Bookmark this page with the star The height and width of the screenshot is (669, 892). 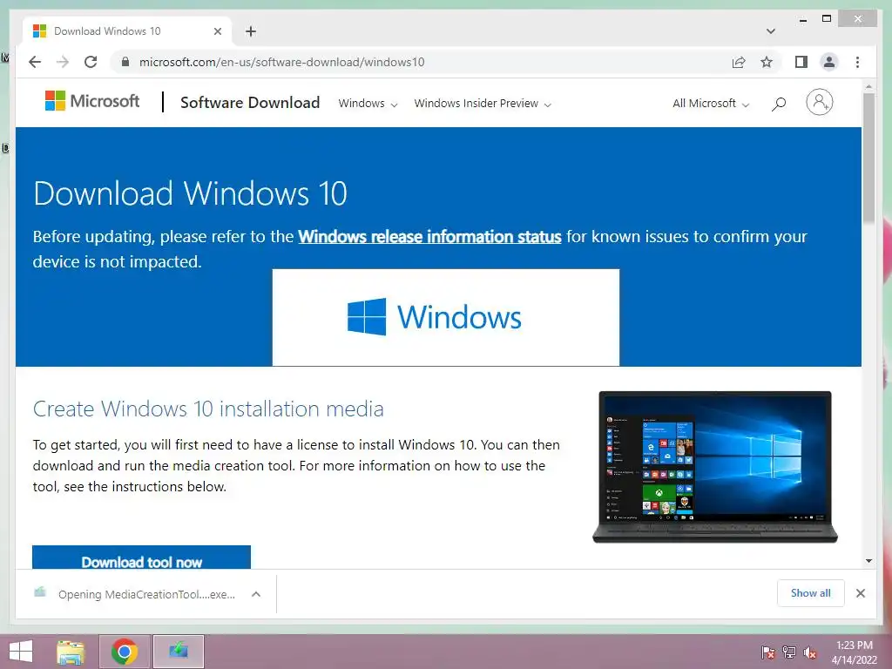point(767,62)
